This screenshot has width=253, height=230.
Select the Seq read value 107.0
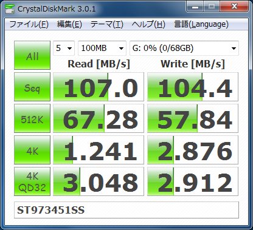click(x=99, y=87)
